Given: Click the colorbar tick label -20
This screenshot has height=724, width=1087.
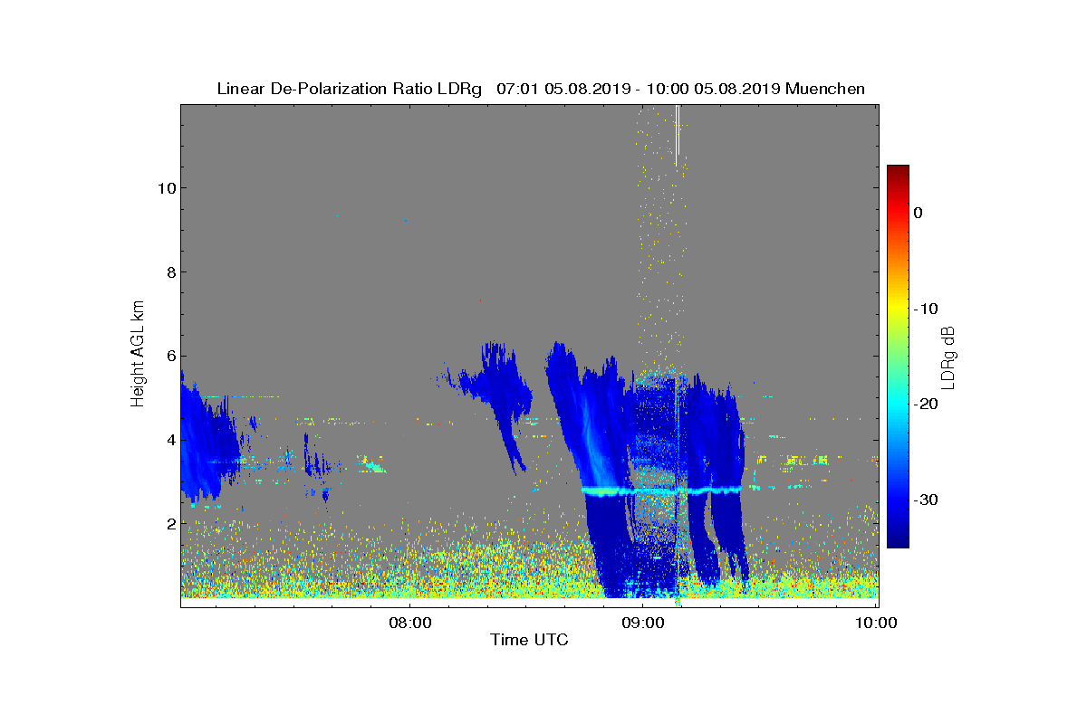Looking at the screenshot, I should (925, 405).
